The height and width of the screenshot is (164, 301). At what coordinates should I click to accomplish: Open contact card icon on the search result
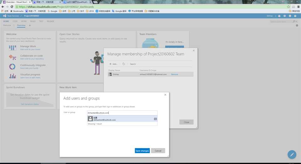155,119
